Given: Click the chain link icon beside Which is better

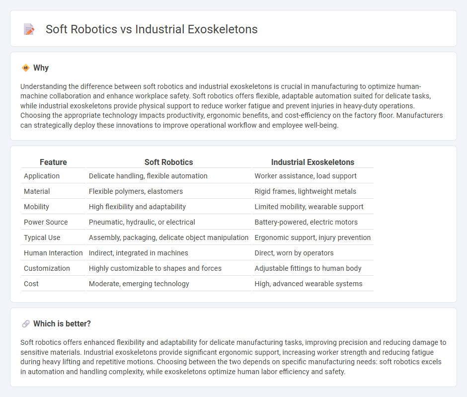Looking at the screenshot, I should pyautogui.click(x=26, y=324).
